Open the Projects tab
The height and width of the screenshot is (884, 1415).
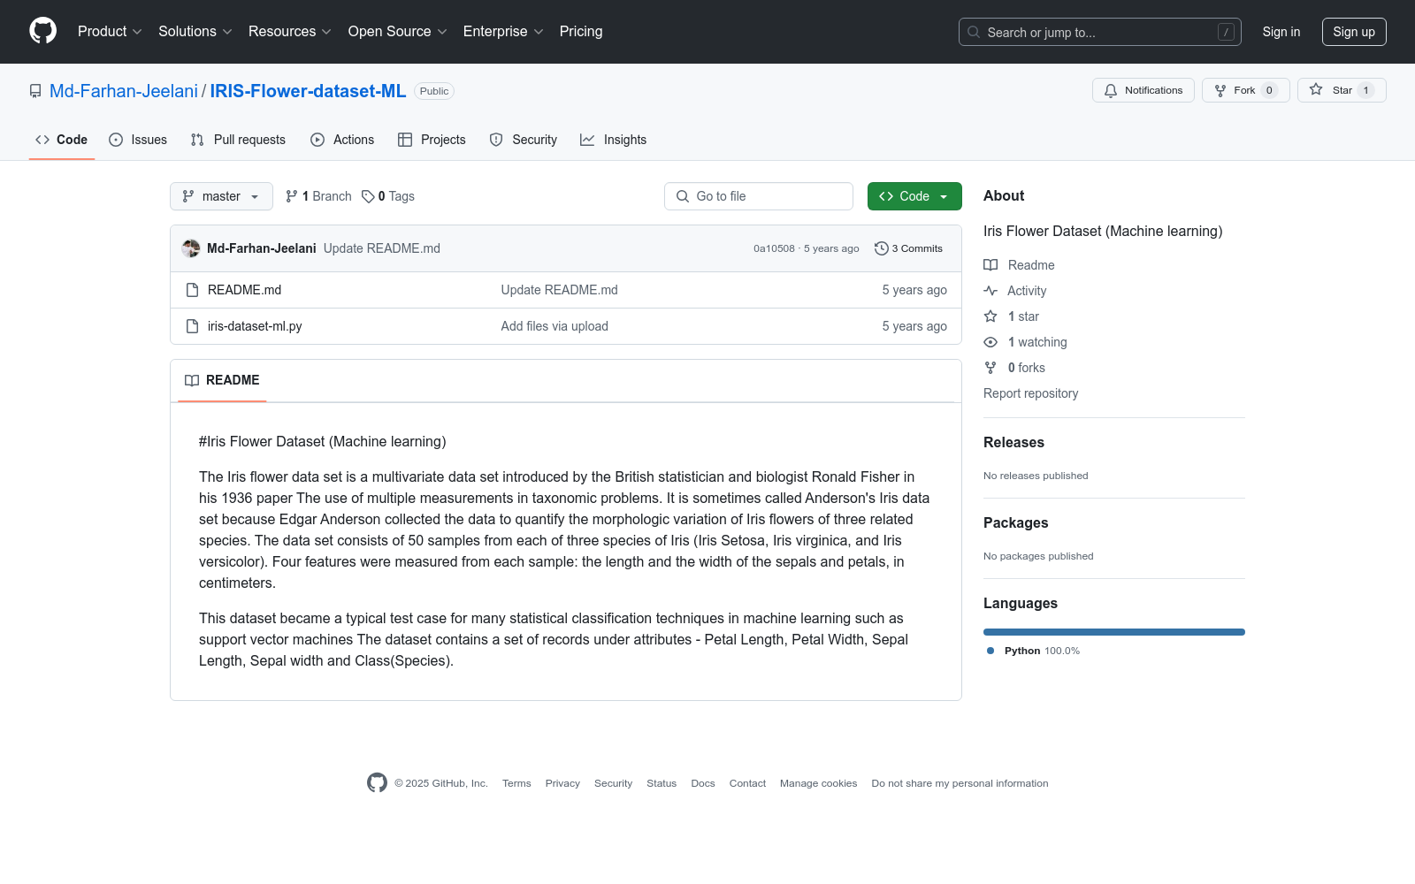(432, 140)
